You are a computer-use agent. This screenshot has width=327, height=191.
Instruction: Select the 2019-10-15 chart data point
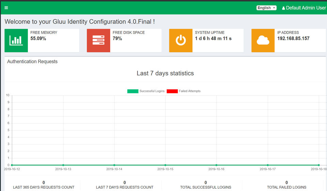(x=166, y=165)
